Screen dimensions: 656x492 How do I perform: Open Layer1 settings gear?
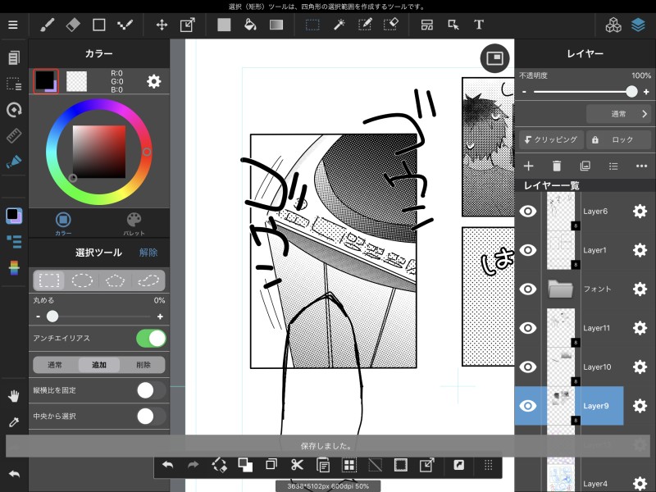tap(640, 250)
